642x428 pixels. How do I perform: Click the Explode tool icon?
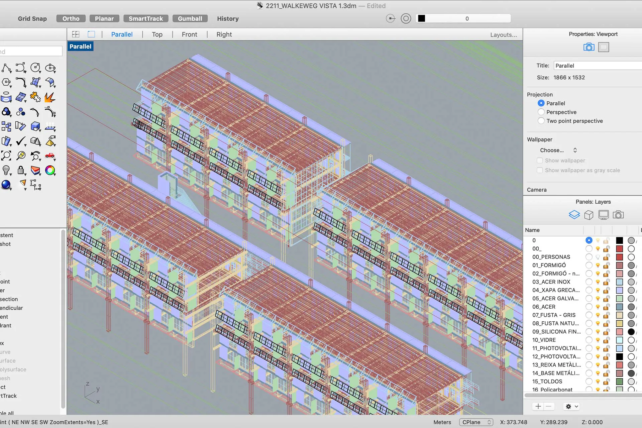[50, 97]
